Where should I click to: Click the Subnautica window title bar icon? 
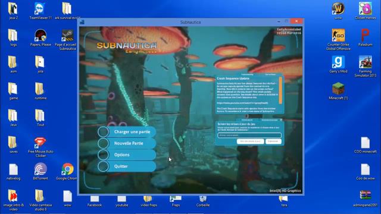pos(82,22)
